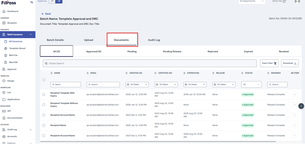Image resolution: width=305 pixels, height=144 pixels.
Task: Click the Download button
Action: (290, 63)
